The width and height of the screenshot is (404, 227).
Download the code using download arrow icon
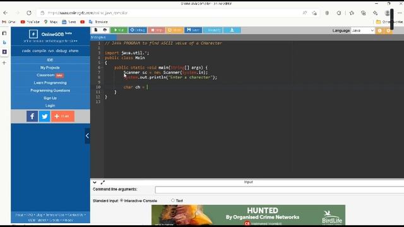tap(232, 30)
